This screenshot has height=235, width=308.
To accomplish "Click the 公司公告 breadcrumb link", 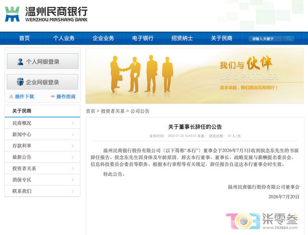I will coord(140,111).
